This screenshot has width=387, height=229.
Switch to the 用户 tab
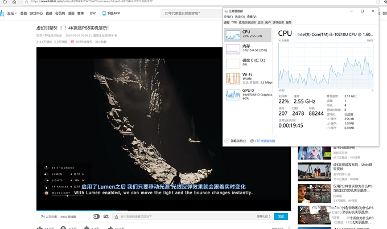(268, 22)
